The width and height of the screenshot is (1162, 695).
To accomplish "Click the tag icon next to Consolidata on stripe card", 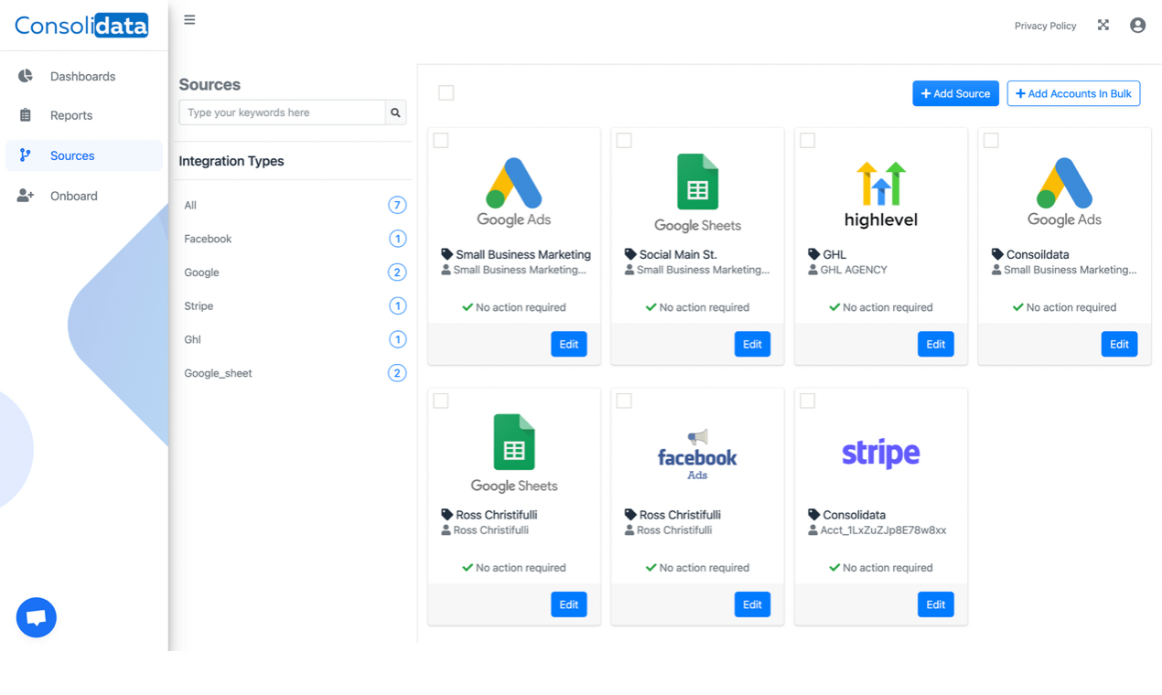I will click(x=813, y=515).
